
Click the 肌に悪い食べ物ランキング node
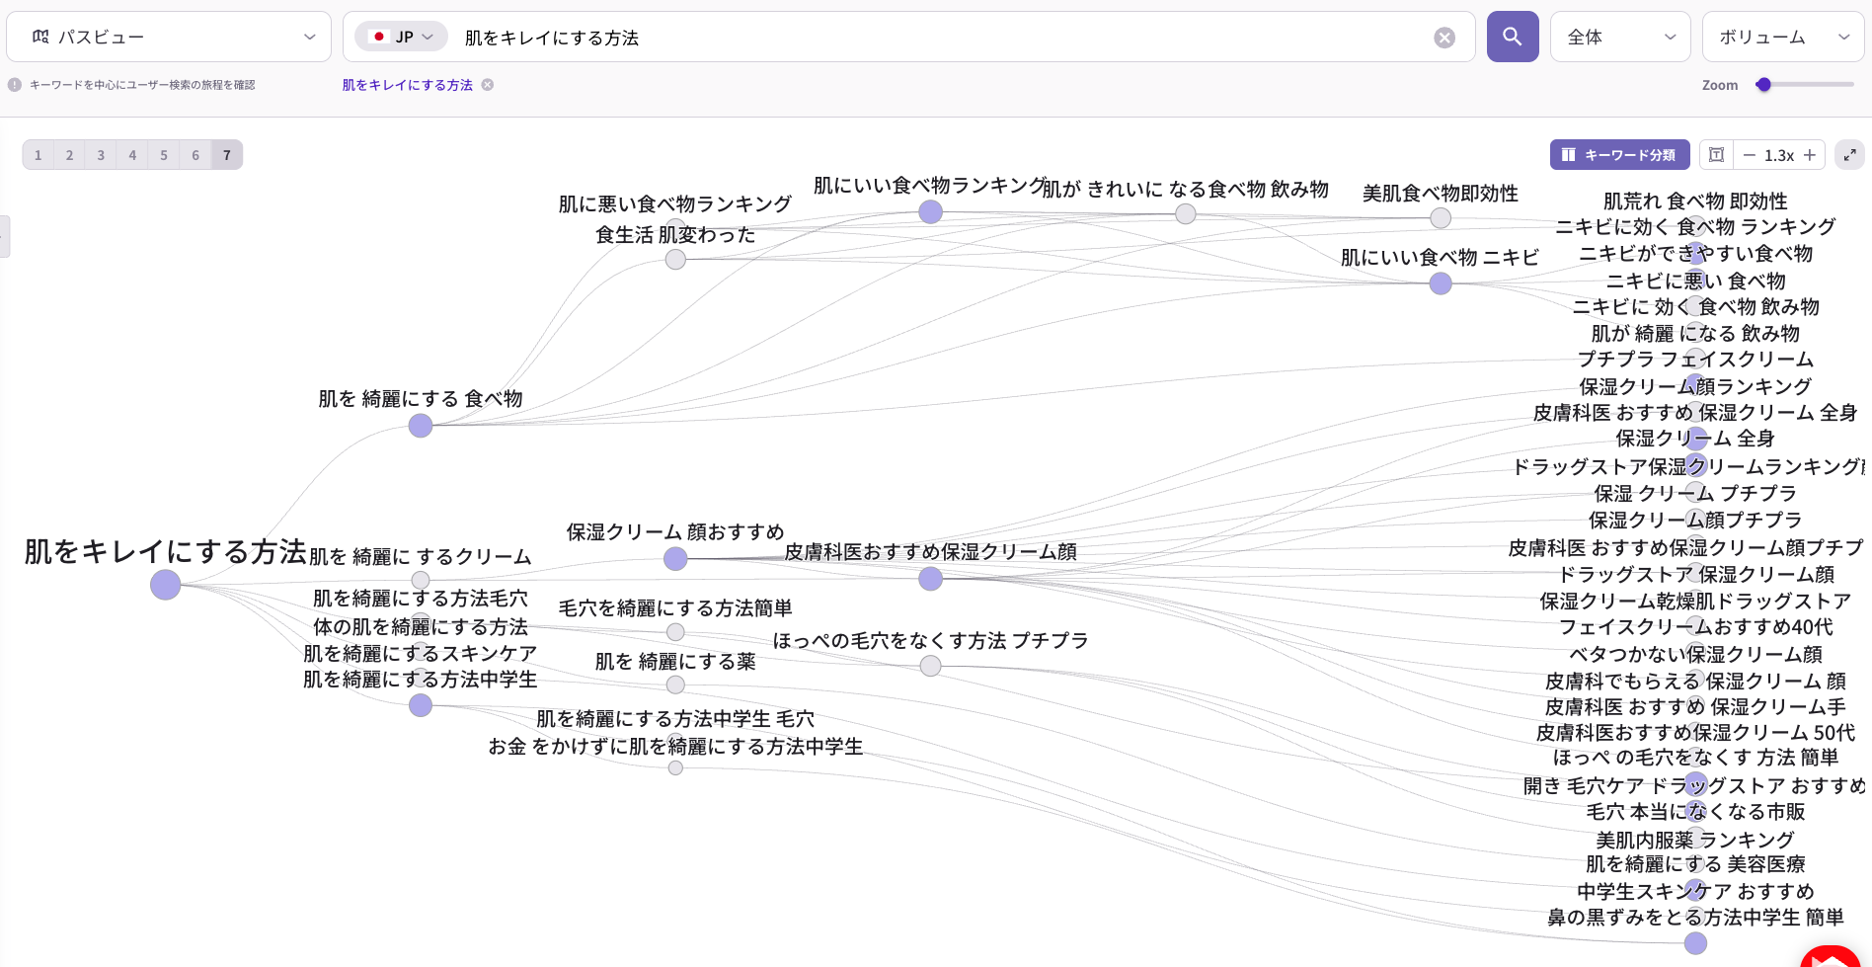(675, 228)
